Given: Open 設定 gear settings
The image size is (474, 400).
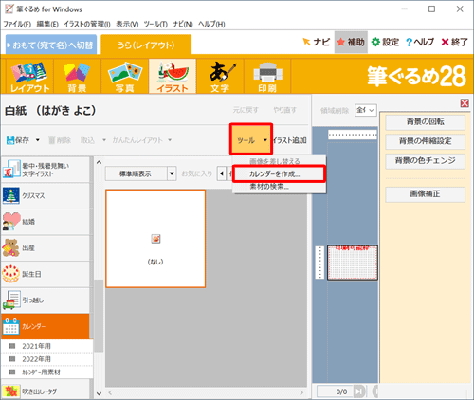Looking at the screenshot, I should (x=385, y=42).
